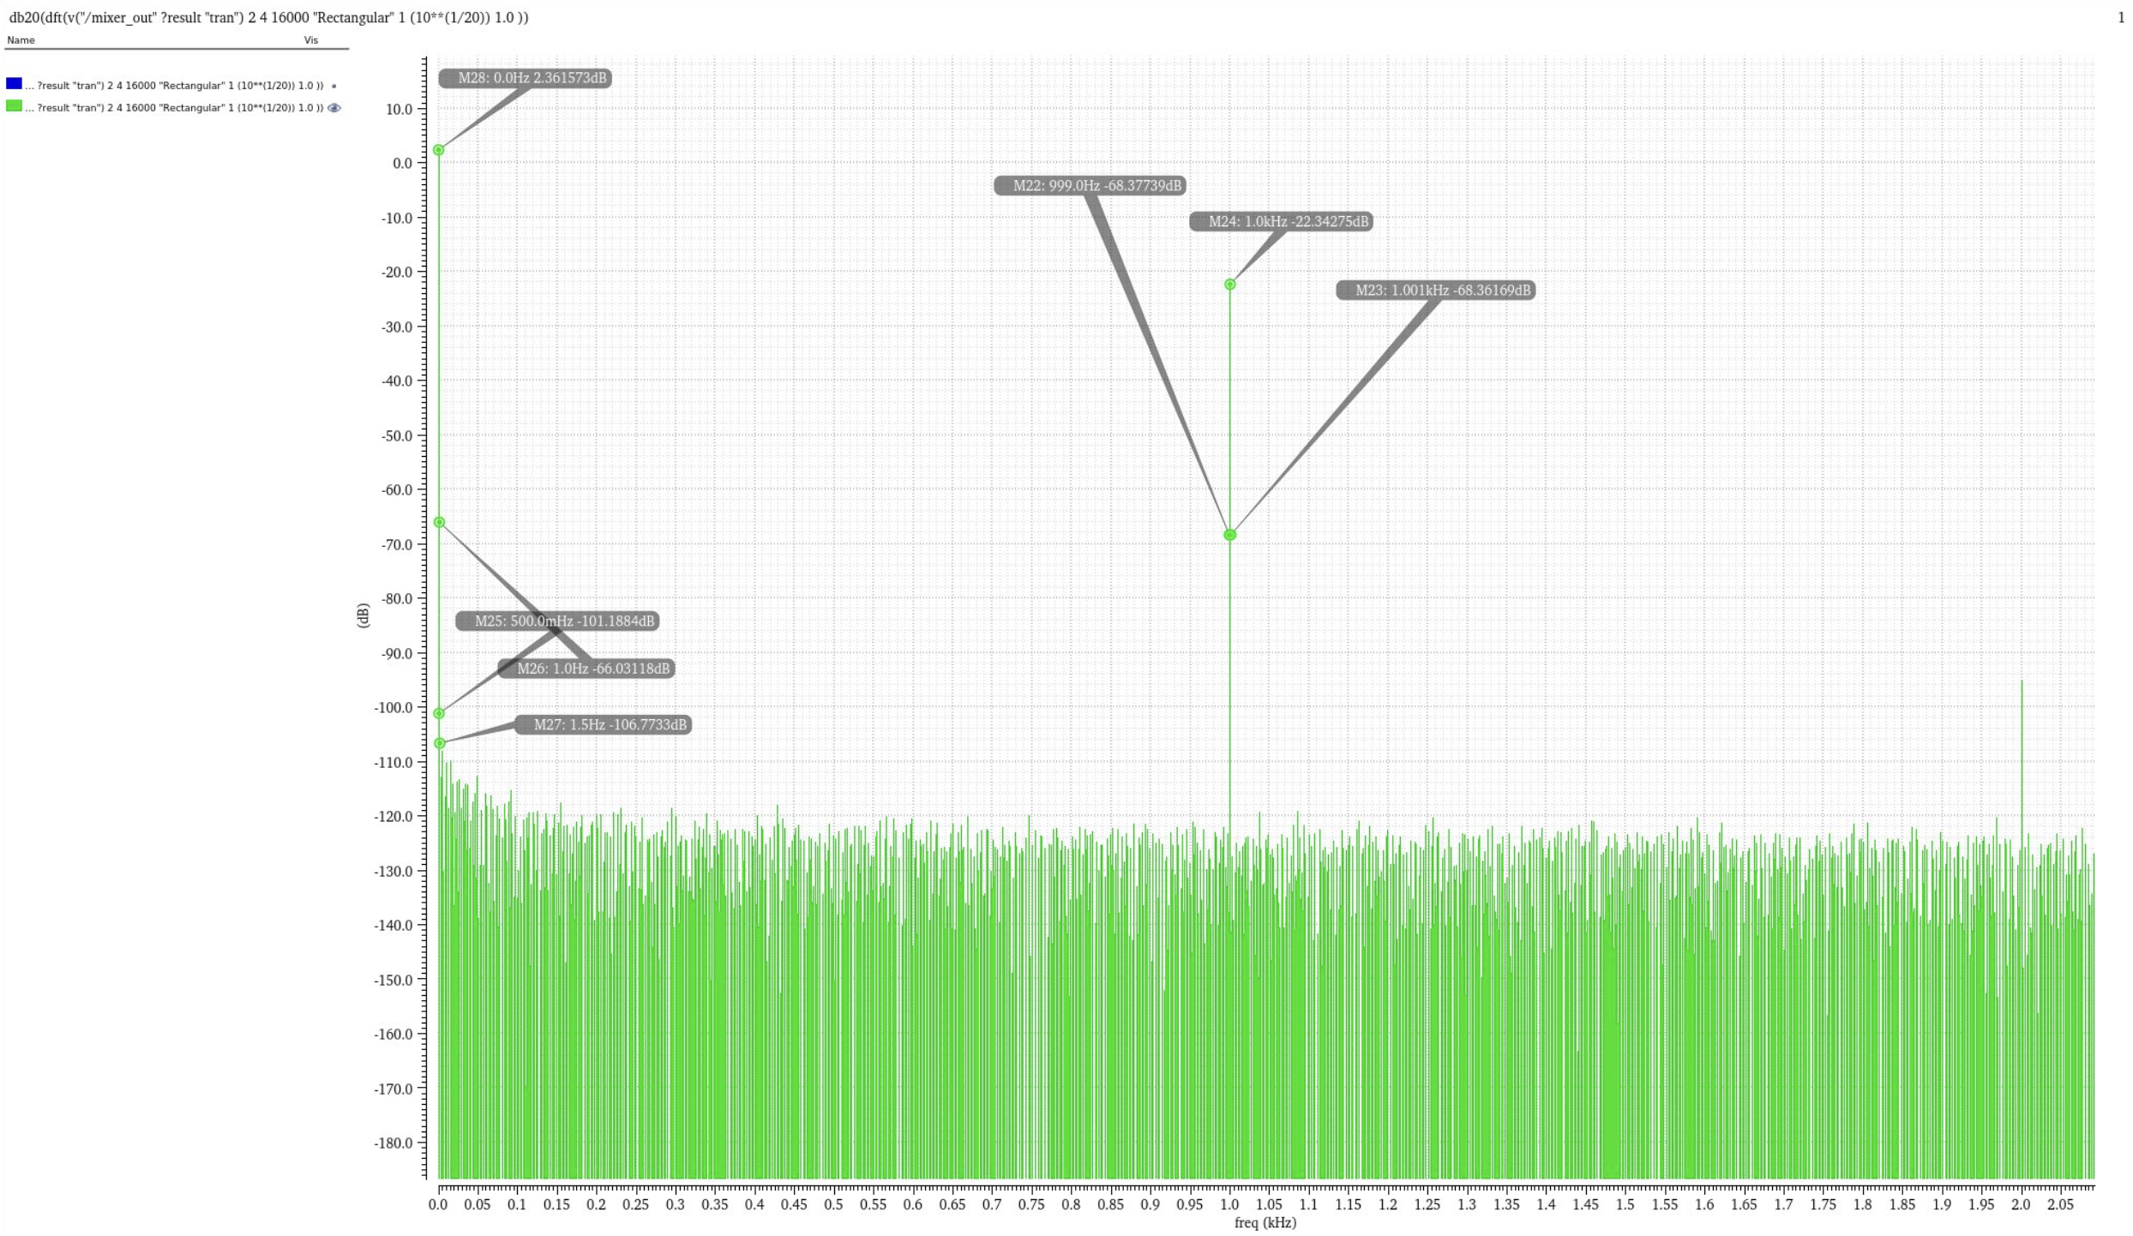Click the '-100.0' y-axis tick value
2133x1236 pixels.
[x=393, y=707]
